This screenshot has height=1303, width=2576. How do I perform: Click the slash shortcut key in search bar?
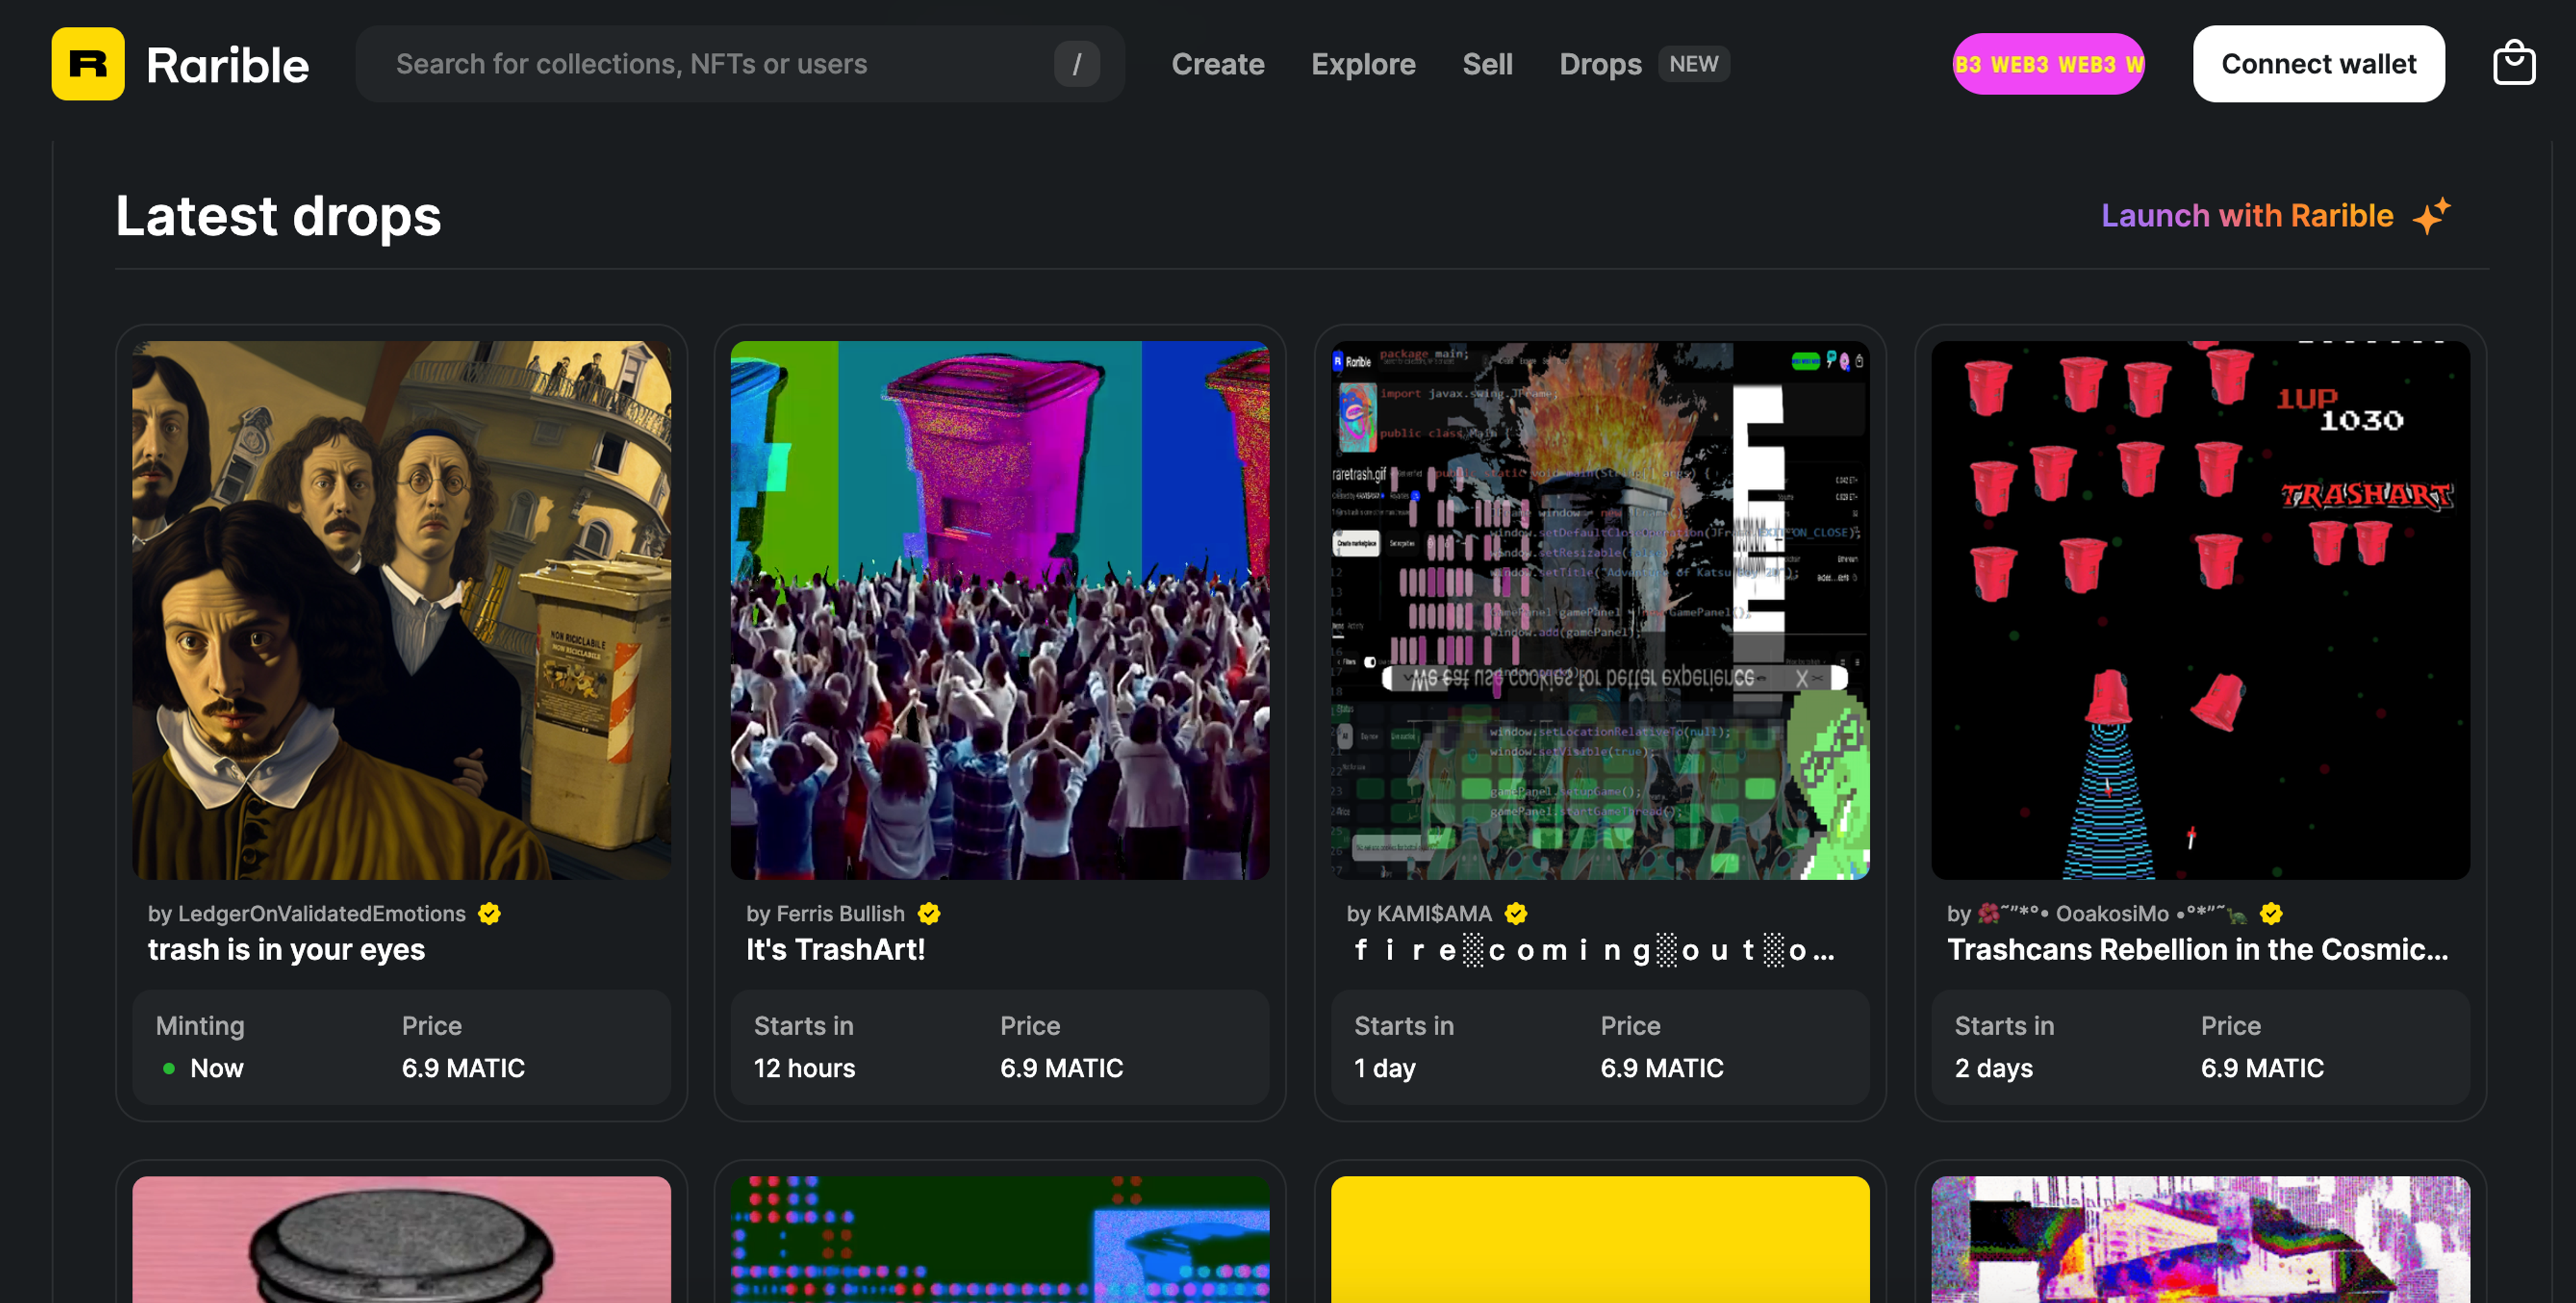coord(1077,64)
